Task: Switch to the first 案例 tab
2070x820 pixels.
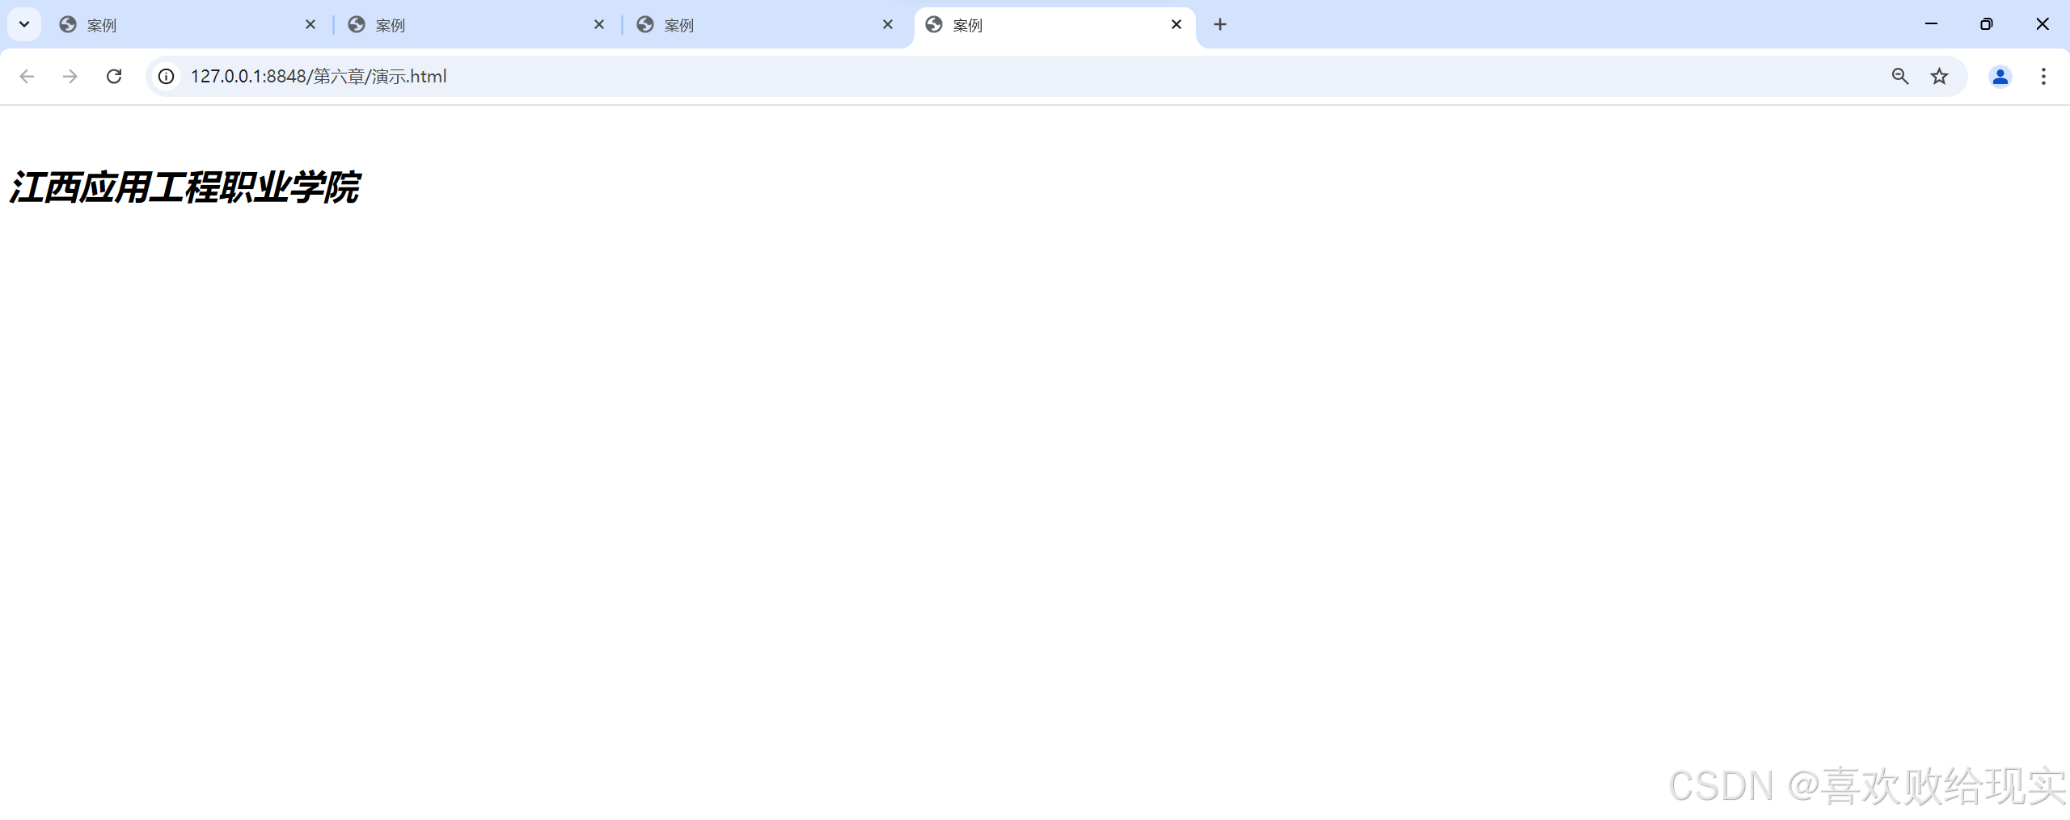Action: click(x=188, y=25)
